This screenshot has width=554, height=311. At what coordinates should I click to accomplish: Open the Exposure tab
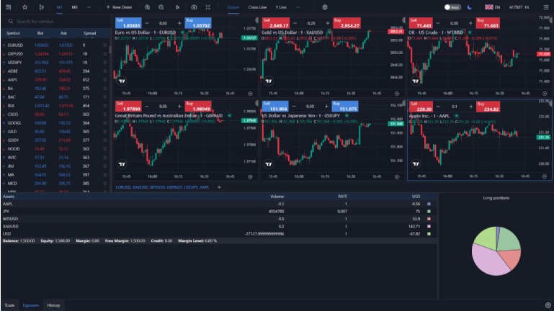tap(31, 305)
